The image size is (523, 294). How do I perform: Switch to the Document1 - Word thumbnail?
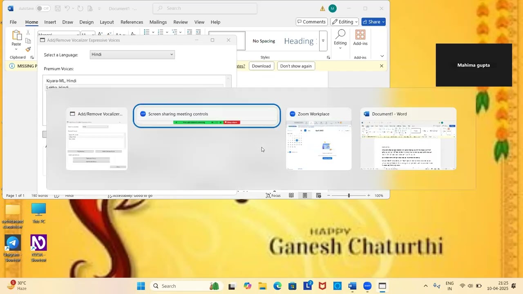[408, 139]
